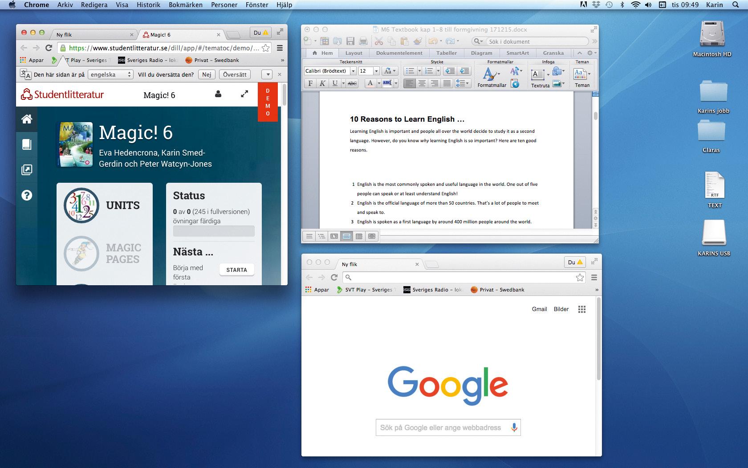The width and height of the screenshot is (748, 468).
Task: Open the font name dropdown in Word
Action: click(x=353, y=71)
